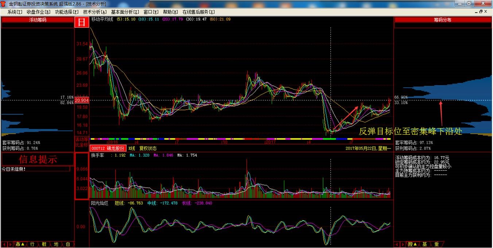Click the 可初步确认的主力控盘量较小 line

point(423,166)
